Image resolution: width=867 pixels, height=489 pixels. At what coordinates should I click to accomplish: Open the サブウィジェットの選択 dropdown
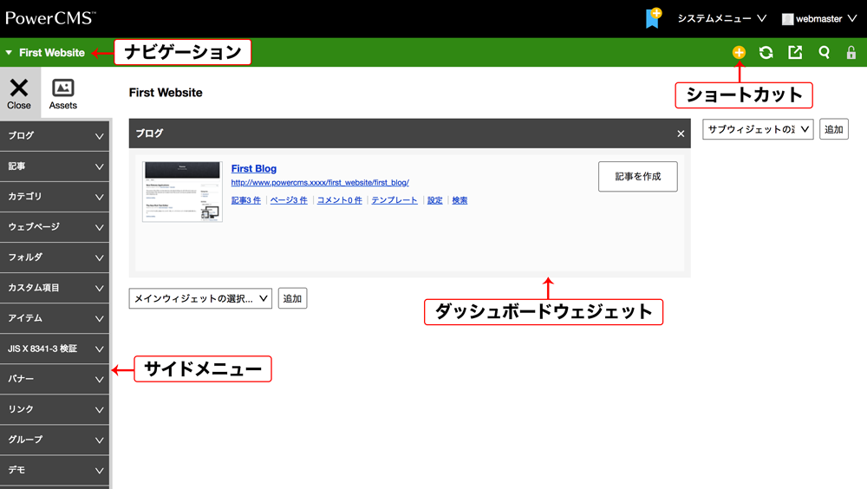coord(758,129)
